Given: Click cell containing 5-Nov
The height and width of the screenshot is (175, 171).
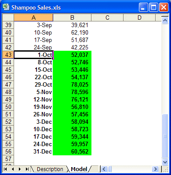Looking at the screenshot, I should coord(33,92).
